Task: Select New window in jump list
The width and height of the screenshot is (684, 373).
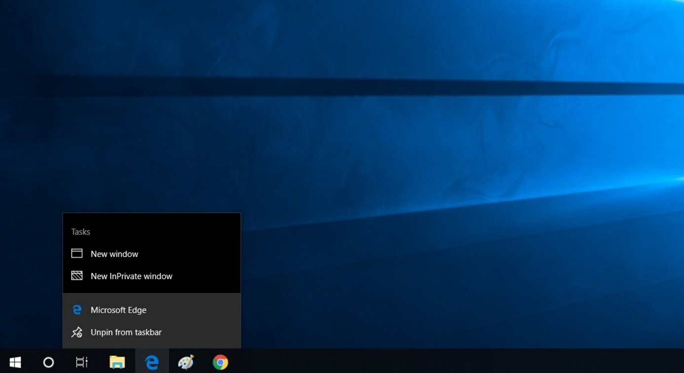Action: coord(152,254)
